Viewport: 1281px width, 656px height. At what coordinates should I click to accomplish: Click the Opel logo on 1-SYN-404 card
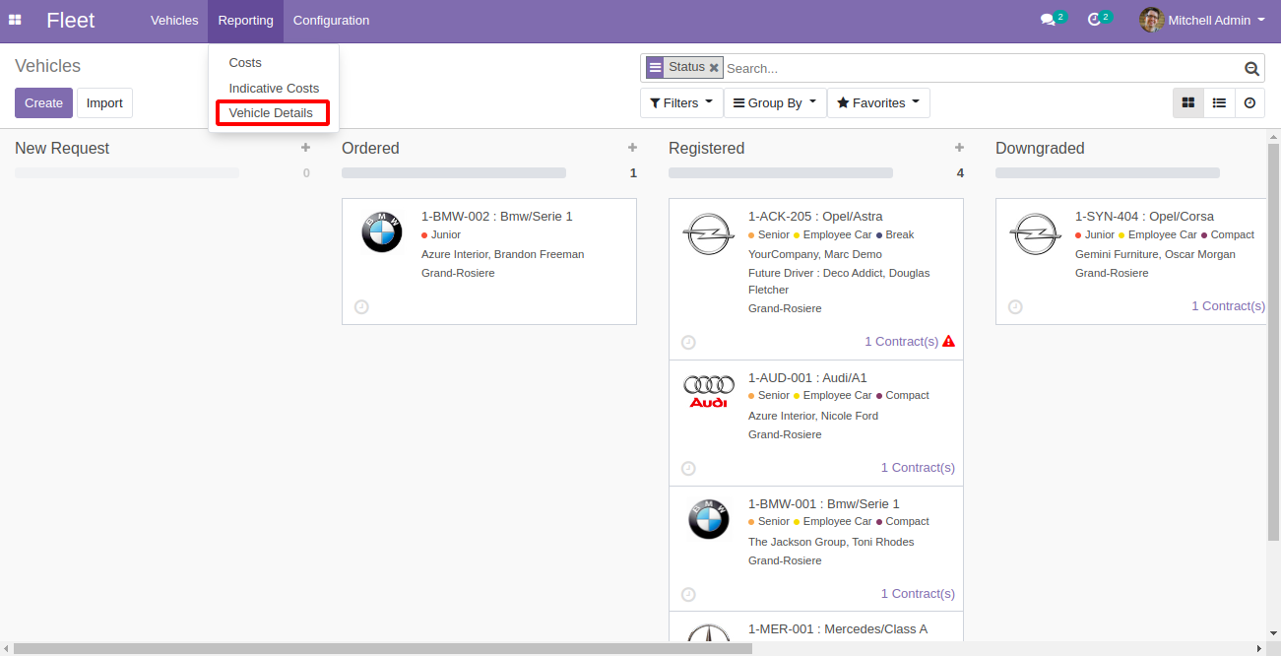pos(1035,234)
